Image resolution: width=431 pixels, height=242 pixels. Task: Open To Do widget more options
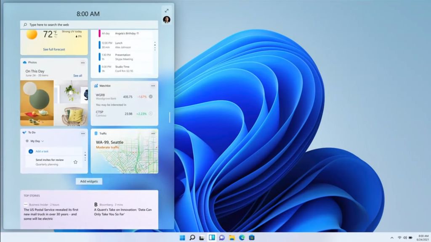coord(83,133)
